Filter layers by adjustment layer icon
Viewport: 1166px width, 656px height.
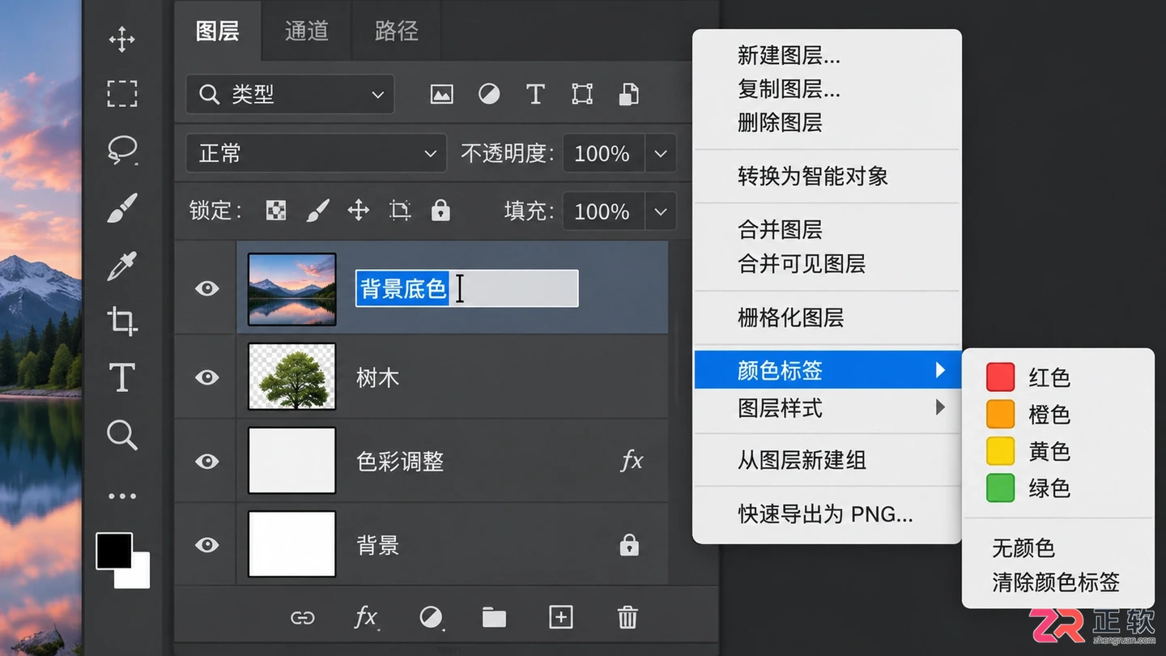click(489, 95)
